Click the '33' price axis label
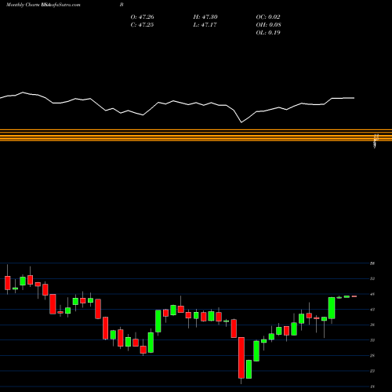 [x=372, y=340]
